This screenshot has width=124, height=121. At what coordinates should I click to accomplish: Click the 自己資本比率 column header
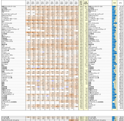tap(81, 3)
